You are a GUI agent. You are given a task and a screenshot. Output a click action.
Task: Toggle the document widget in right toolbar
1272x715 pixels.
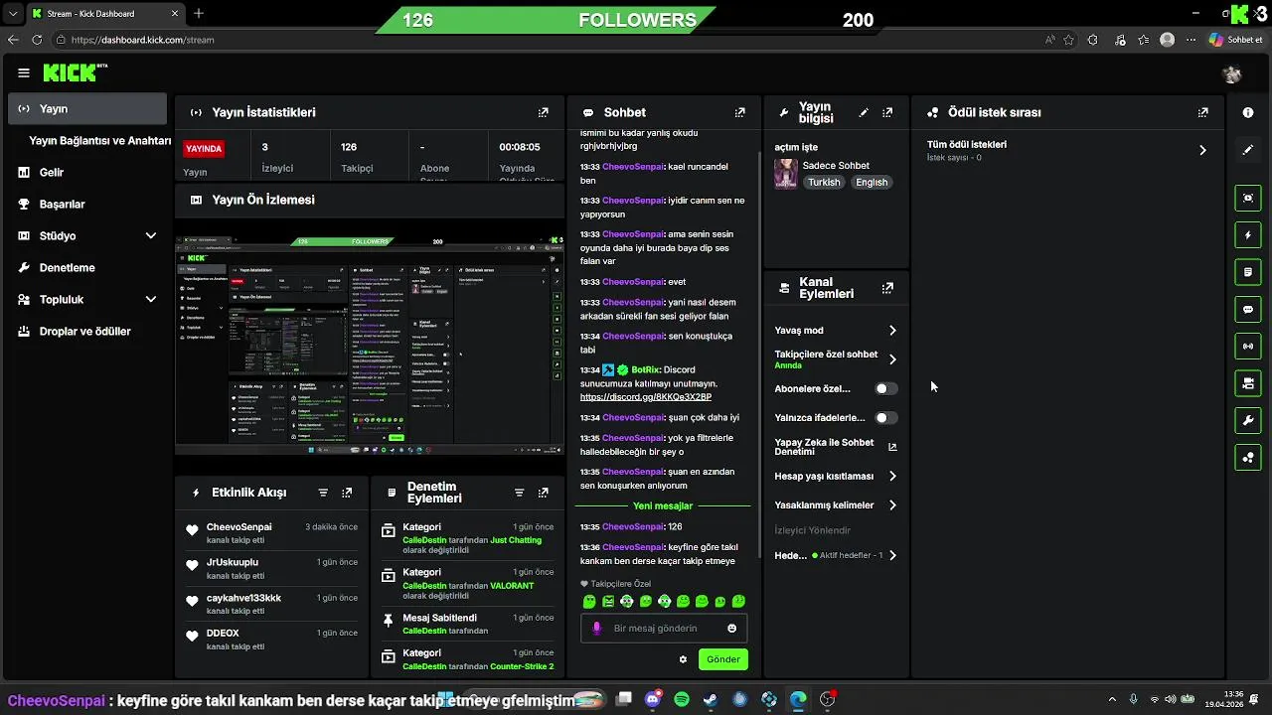(1248, 272)
